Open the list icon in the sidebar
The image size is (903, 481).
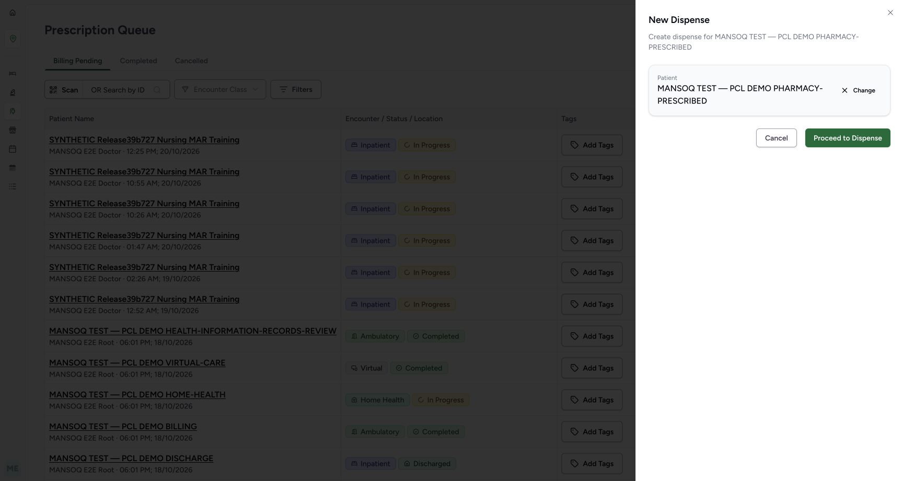click(13, 186)
